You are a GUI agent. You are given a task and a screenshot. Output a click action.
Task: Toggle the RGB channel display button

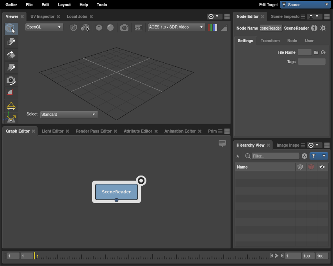(213, 28)
